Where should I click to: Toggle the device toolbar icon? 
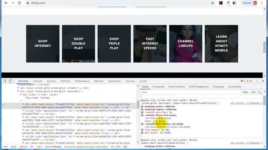point(10,81)
